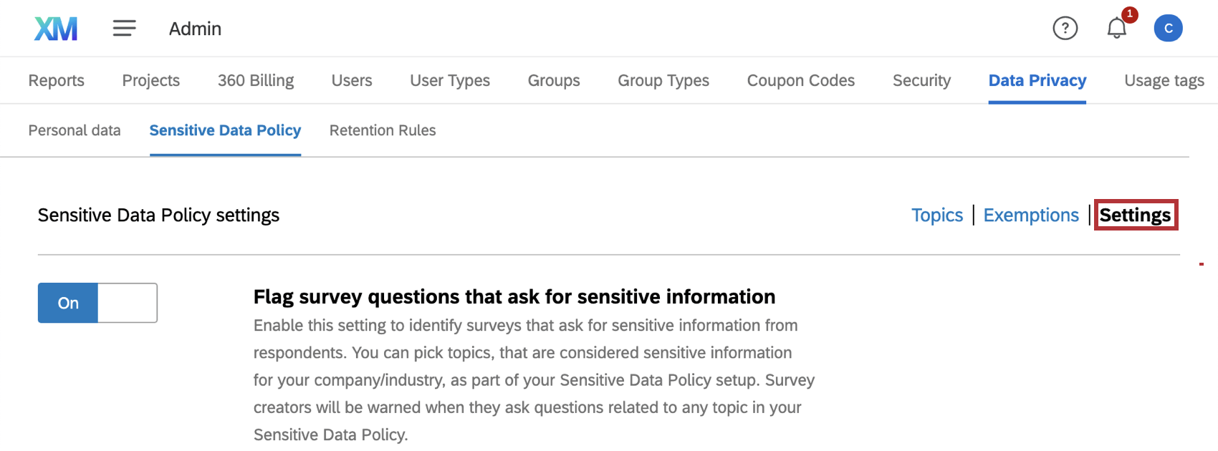1218x451 pixels.
Task: Open the Exemptions link
Action: point(1031,215)
